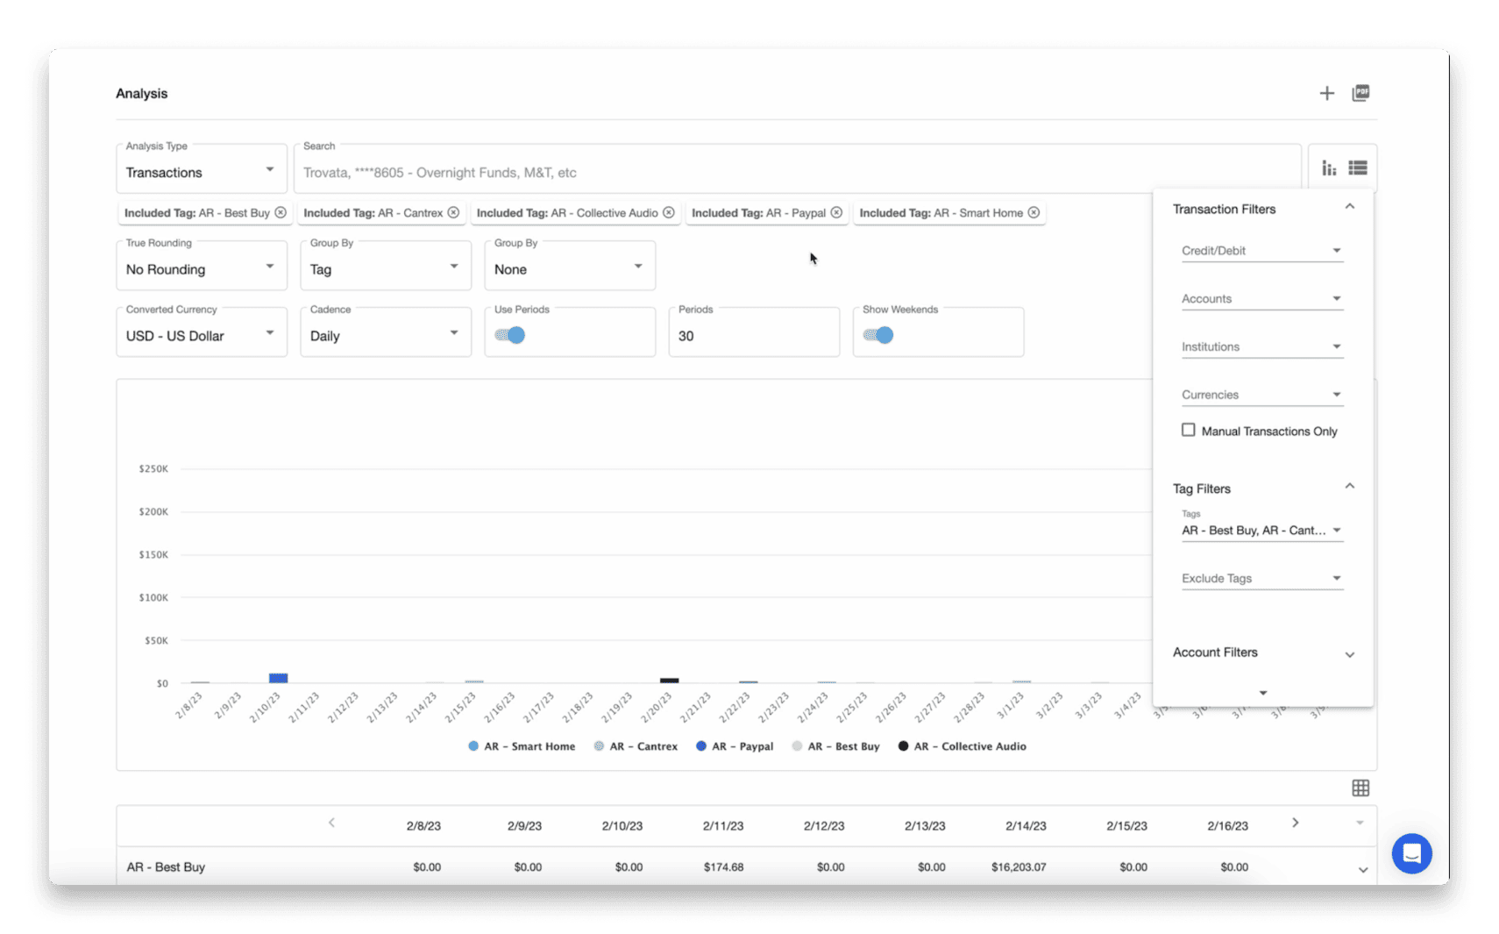Screen dimensions: 1499x934
Task: Export the analysis with the PDF icon
Action: click(1360, 93)
